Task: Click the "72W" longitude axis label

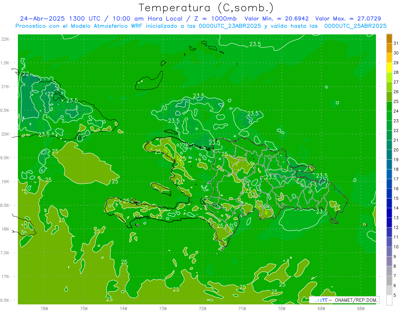Action: (x=202, y=309)
